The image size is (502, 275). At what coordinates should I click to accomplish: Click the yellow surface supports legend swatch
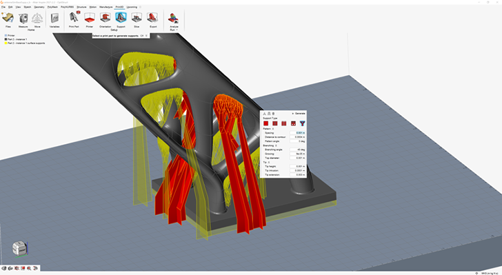click(6, 43)
